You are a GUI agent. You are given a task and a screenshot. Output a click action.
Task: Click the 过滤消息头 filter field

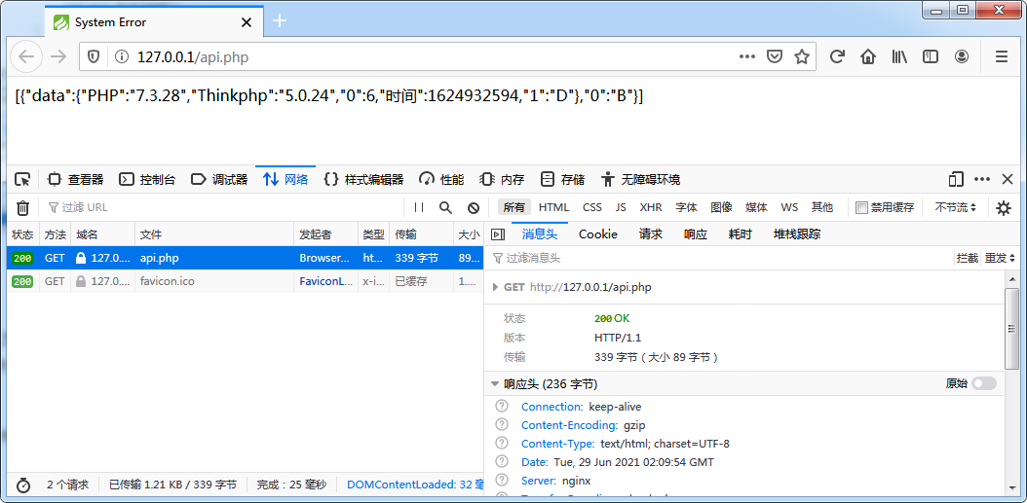point(719,259)
